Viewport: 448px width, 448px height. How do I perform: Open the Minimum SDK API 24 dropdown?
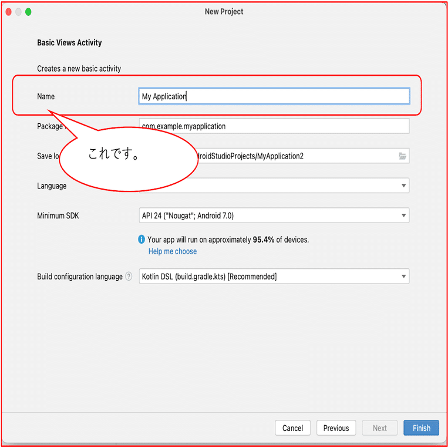tap(274, 215)
